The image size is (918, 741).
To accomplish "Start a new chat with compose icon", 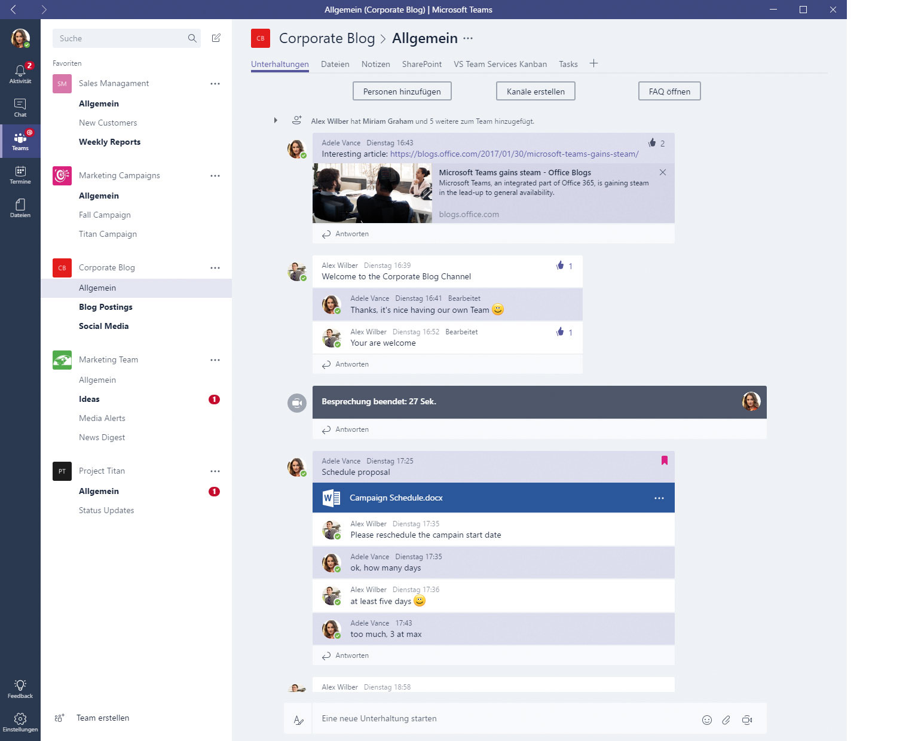I will point(216,38).
